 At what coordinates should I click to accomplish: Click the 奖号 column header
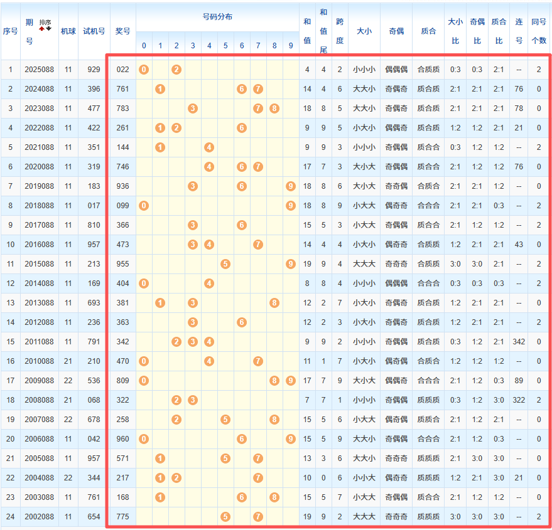pos(123,31)
